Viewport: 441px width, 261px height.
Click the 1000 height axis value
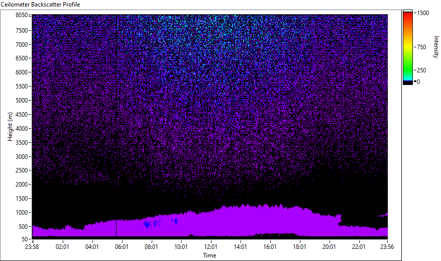tap(22, 213)
